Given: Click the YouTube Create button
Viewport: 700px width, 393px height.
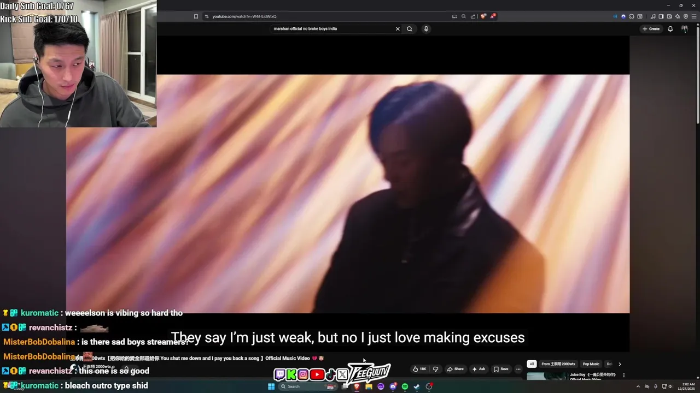Looking at the screenshot, I should pyautogui.click(x=651, y=28).
